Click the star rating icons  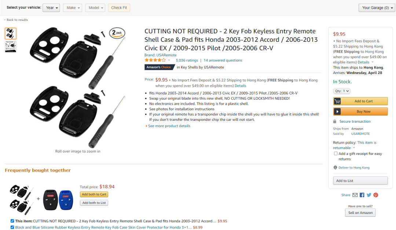point(155,60)
